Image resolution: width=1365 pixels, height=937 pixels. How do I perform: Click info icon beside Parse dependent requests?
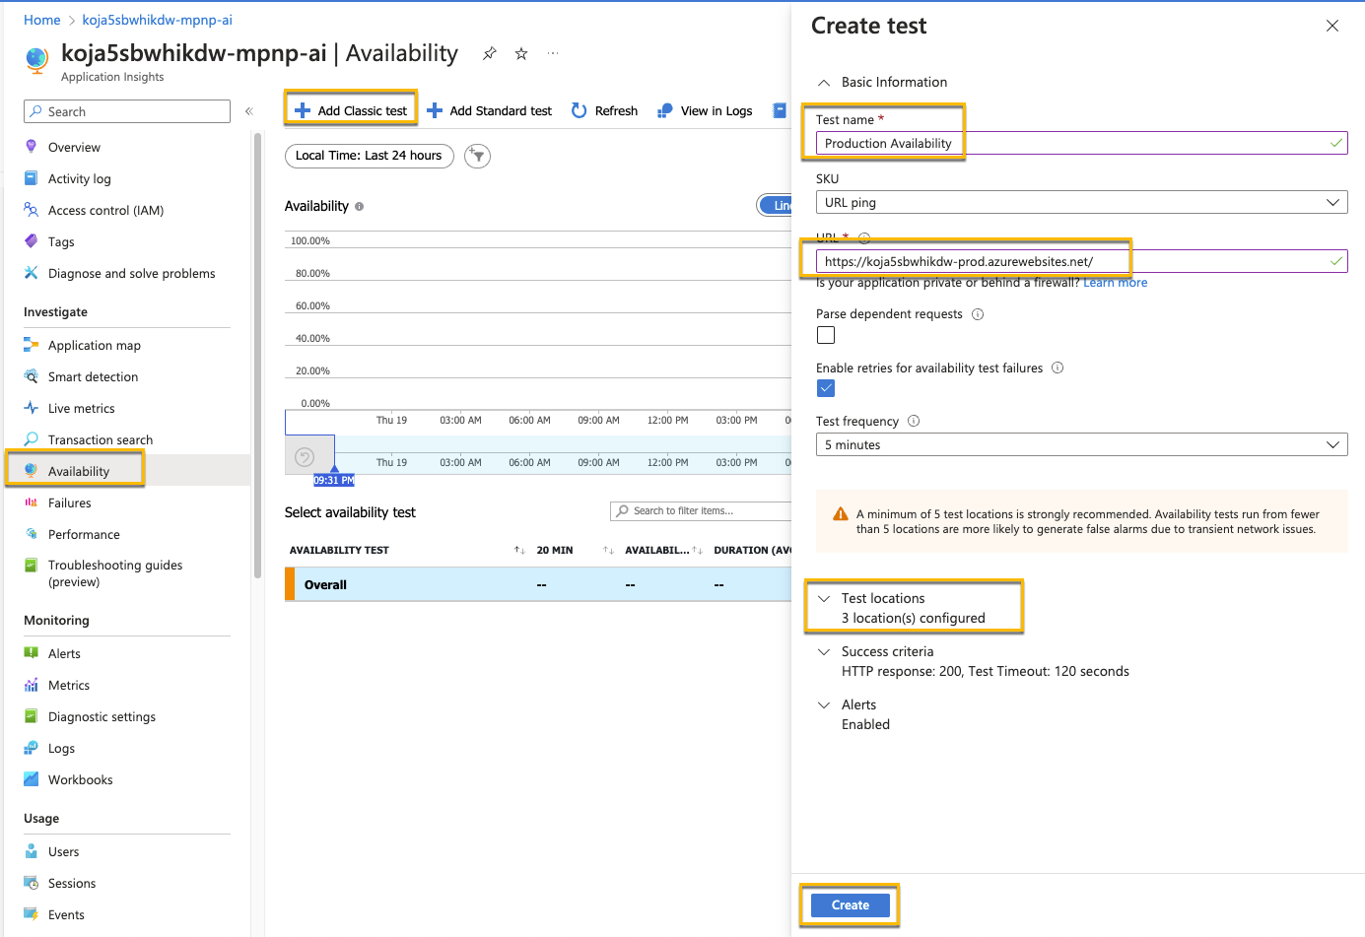(x=978, y=314)
